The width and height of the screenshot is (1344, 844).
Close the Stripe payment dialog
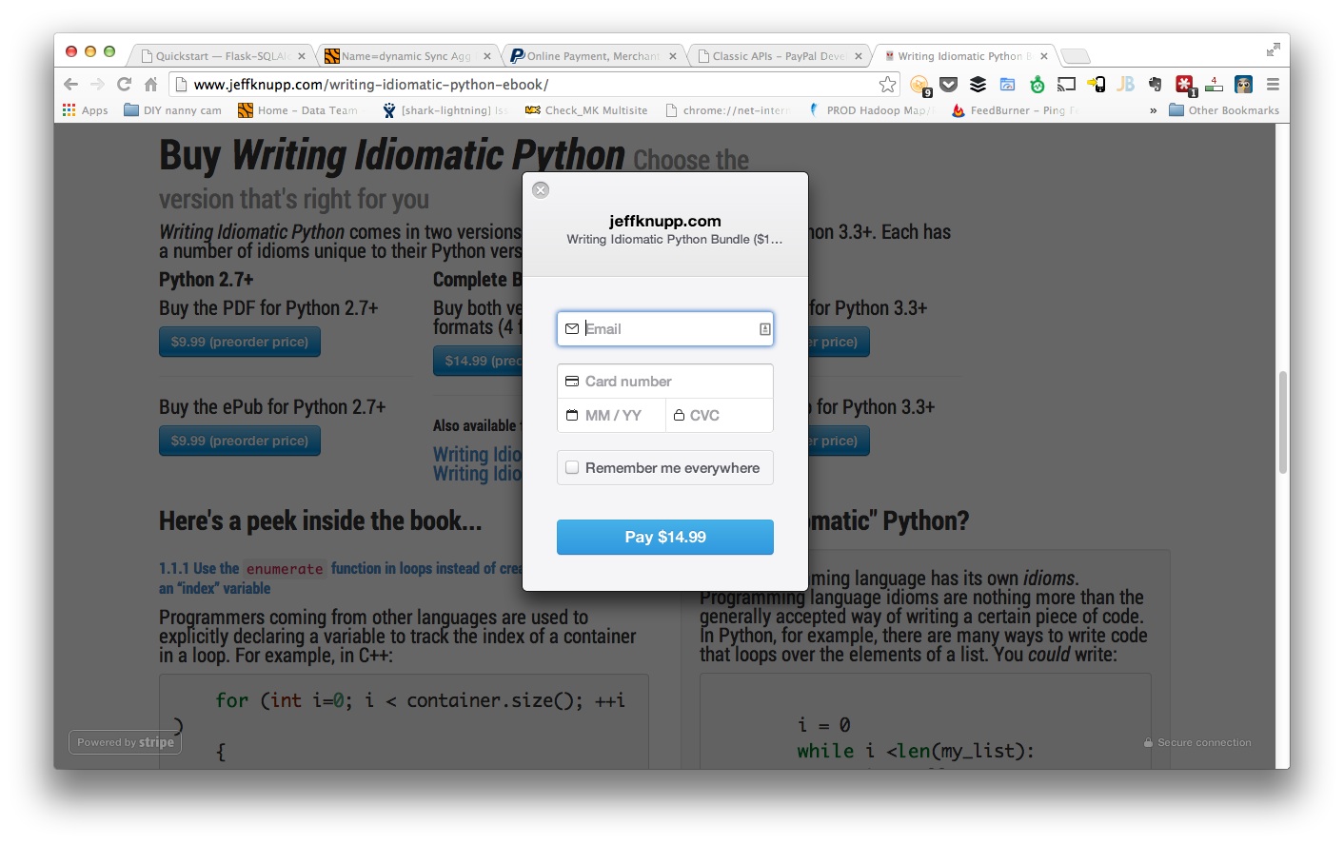point(541,190)
